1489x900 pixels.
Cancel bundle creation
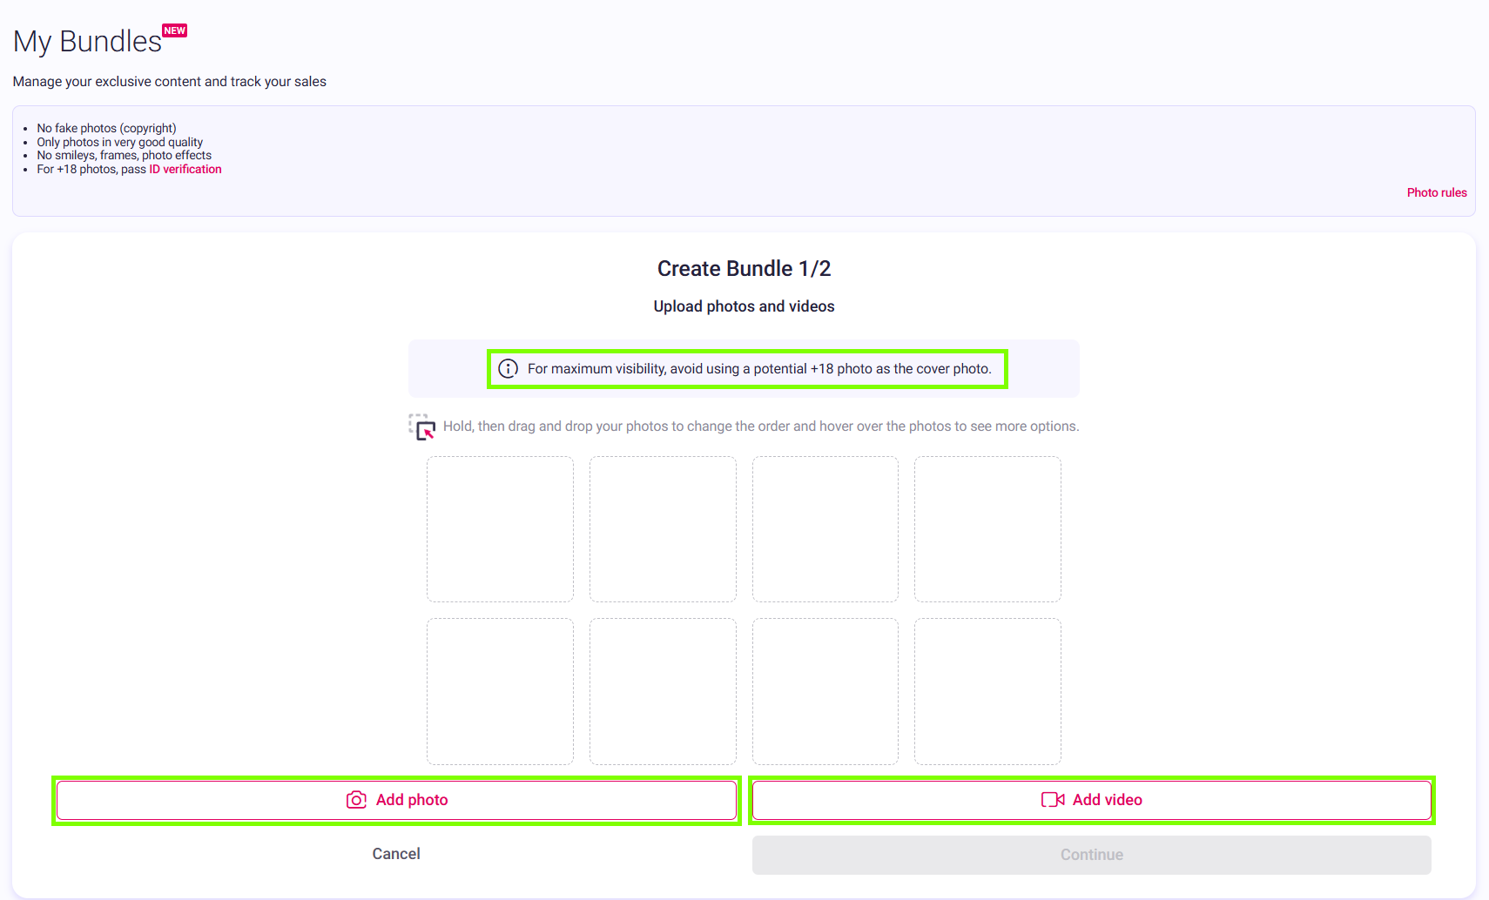[x=396, y=854]
